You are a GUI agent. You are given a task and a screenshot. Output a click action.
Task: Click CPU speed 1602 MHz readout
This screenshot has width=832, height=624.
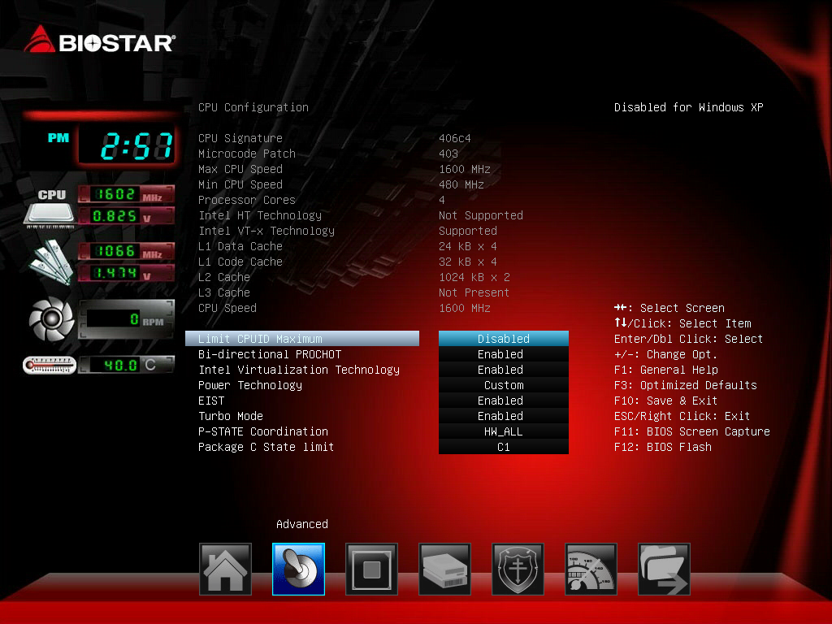point(126,193)
